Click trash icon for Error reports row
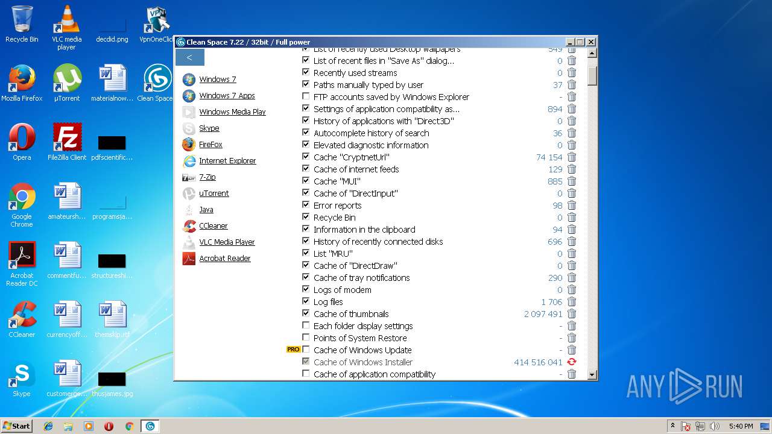 click(572, 206)
